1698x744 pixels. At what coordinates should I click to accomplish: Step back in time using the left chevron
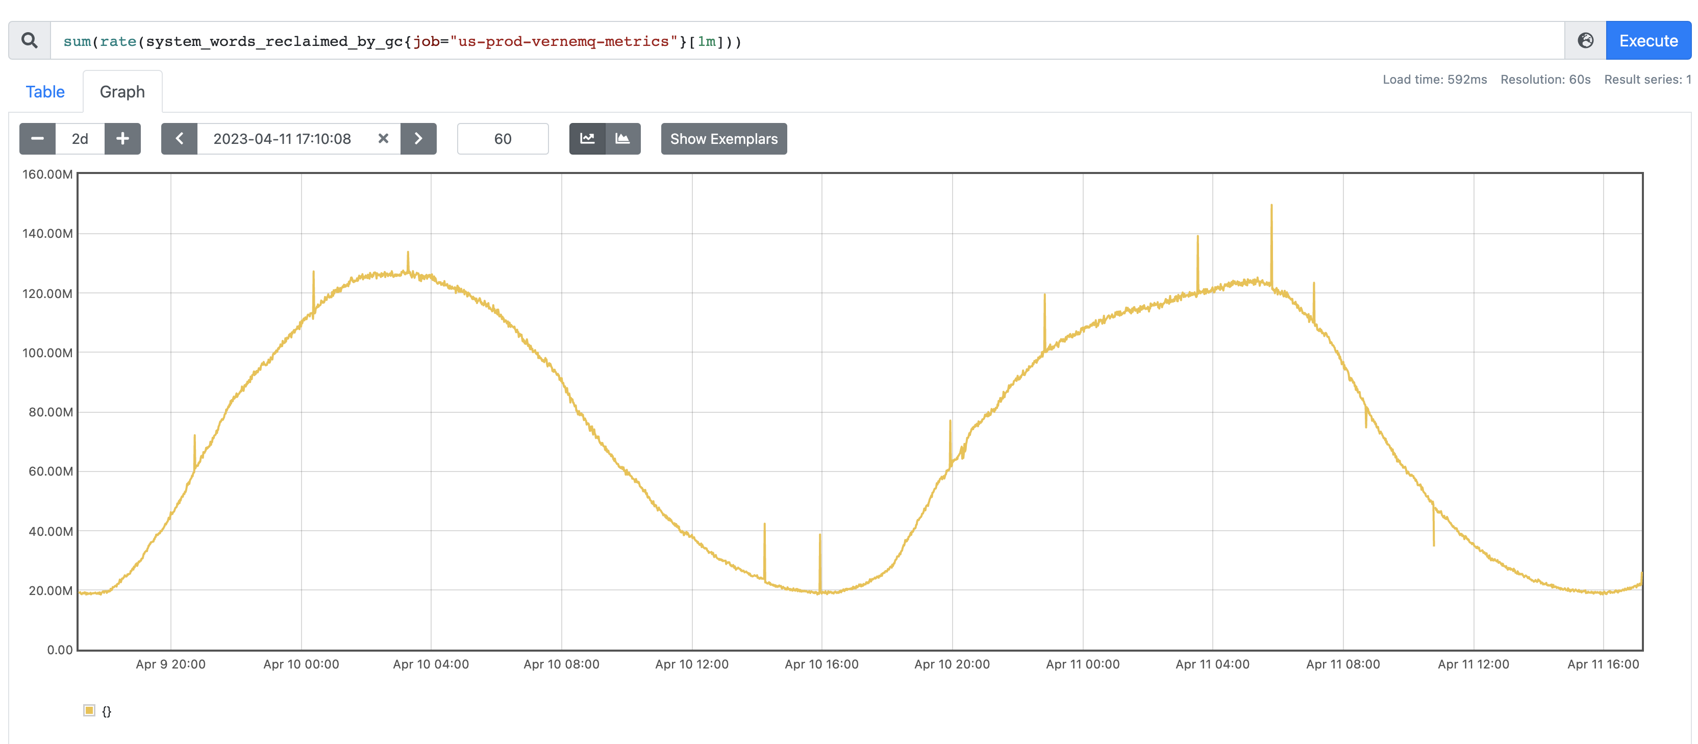click(x=179, y=138)
